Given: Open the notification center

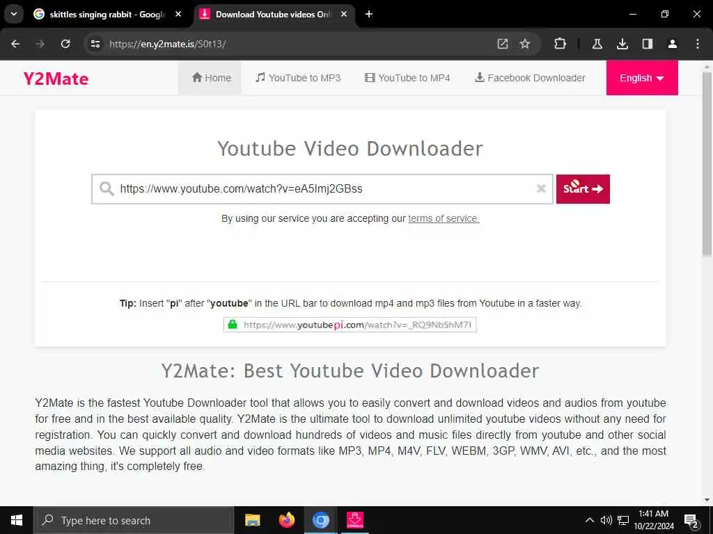Looking at the screenshot, I should [x=691, y=521].
